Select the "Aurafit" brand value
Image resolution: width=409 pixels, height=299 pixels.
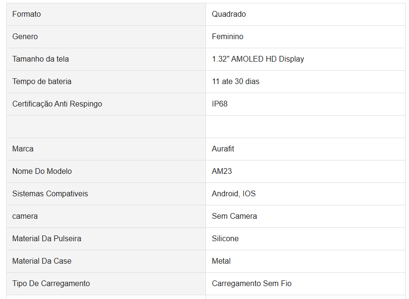click(x=223, y=149)
